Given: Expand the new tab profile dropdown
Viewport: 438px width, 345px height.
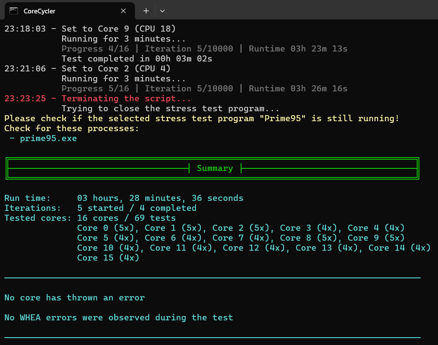Looking at the screenshot, I should tap(162, 11).
